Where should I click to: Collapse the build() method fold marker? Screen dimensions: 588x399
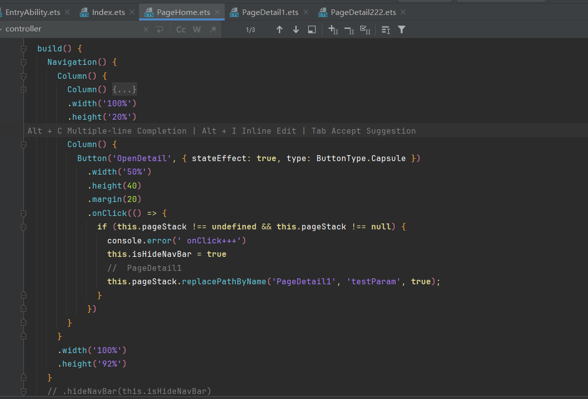point(23,49)
